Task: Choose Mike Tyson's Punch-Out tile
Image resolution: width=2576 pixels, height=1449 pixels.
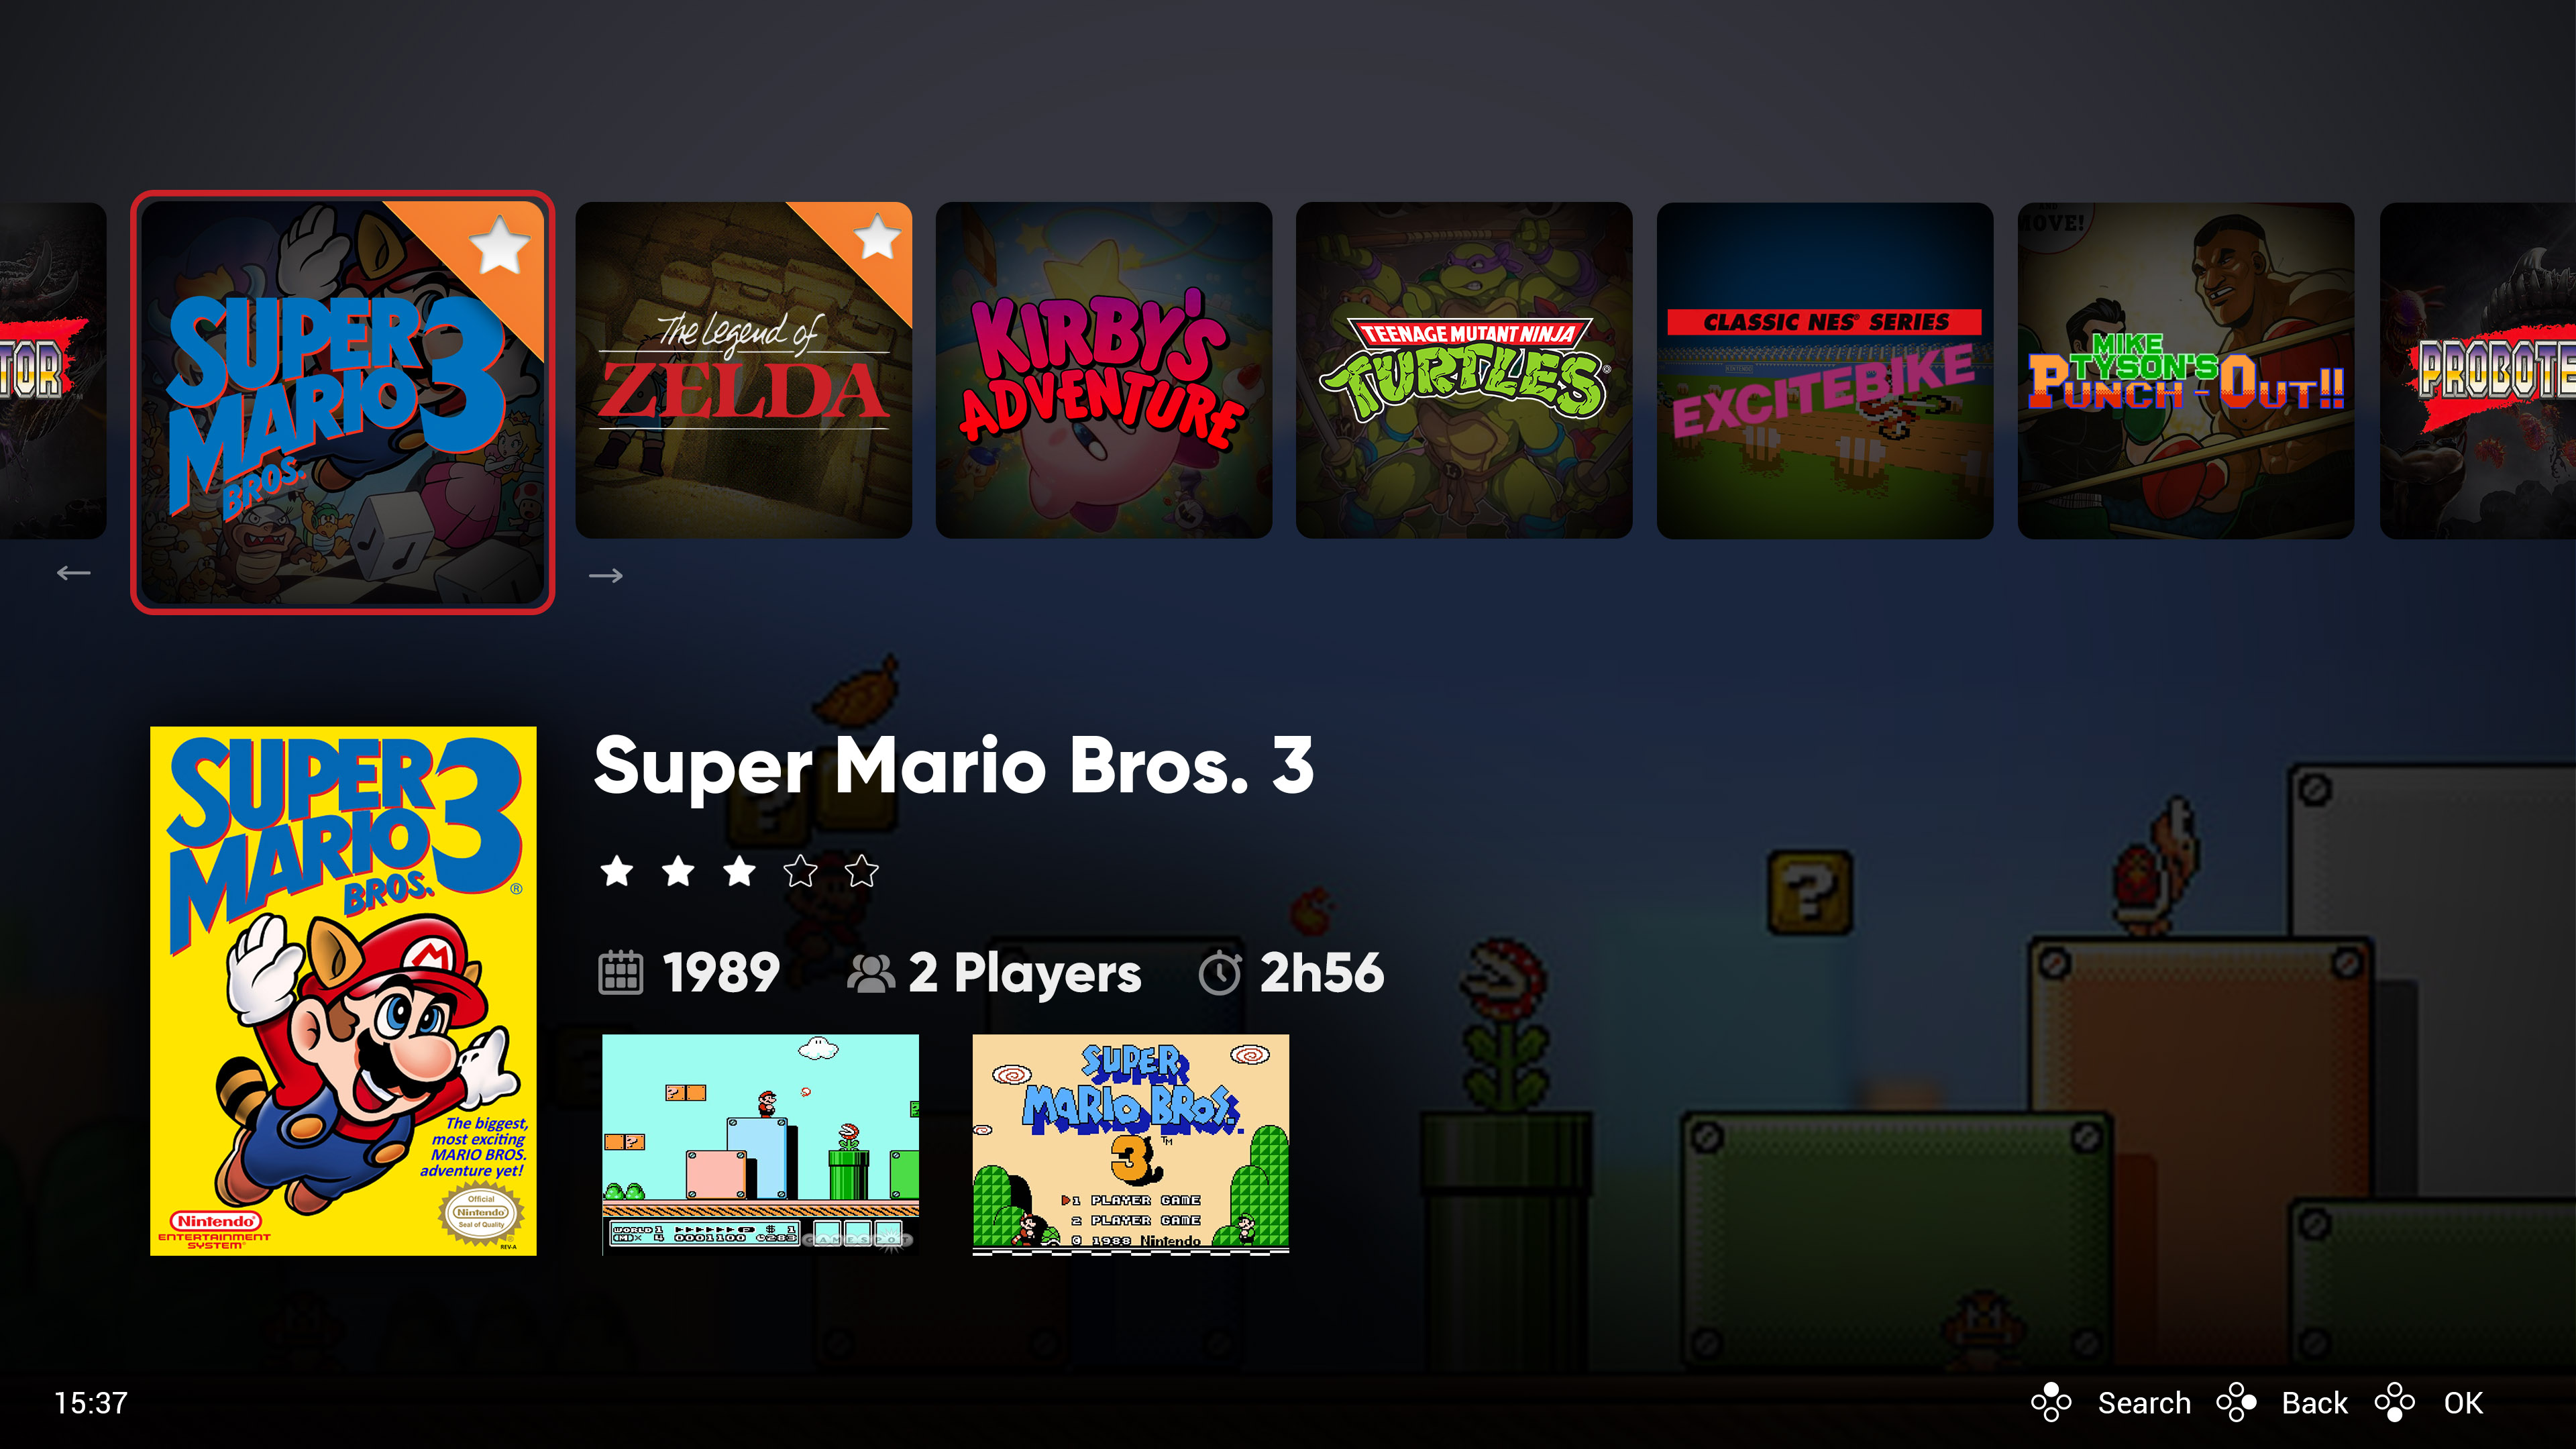Action: [x=2186, y=370]
